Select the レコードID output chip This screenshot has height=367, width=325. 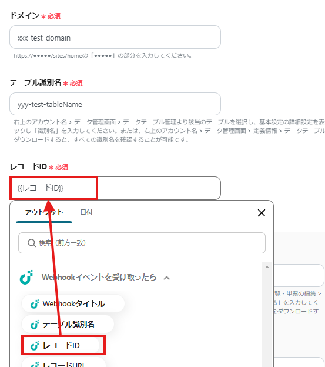(61, 345)
